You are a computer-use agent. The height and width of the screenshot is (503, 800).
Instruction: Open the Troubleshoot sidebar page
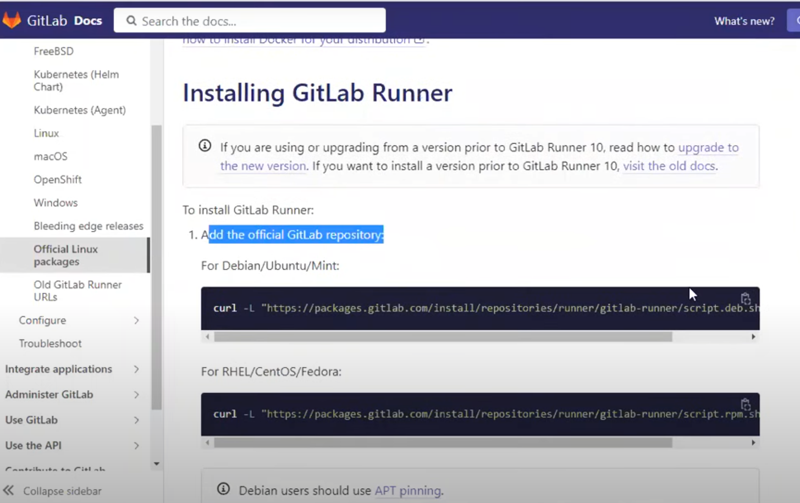pos(50,344)
